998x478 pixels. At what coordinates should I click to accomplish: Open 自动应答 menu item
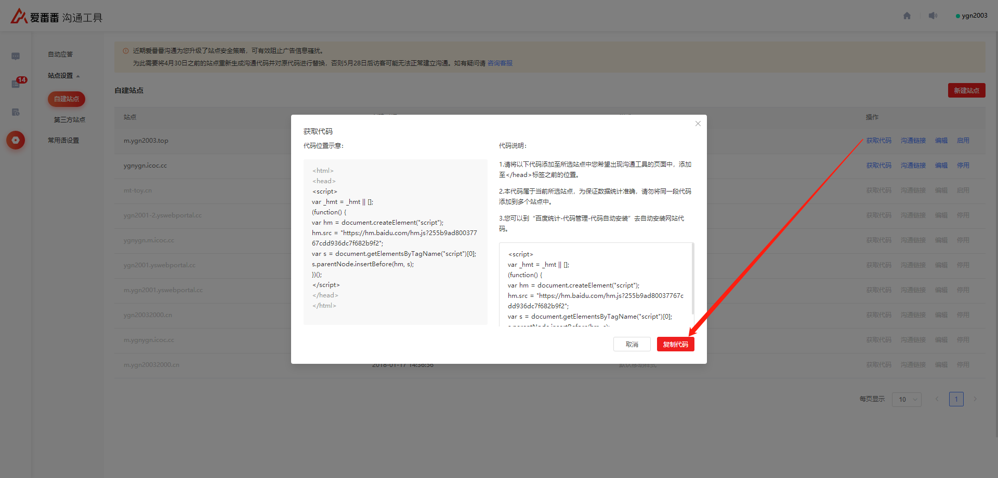point(60,54)
